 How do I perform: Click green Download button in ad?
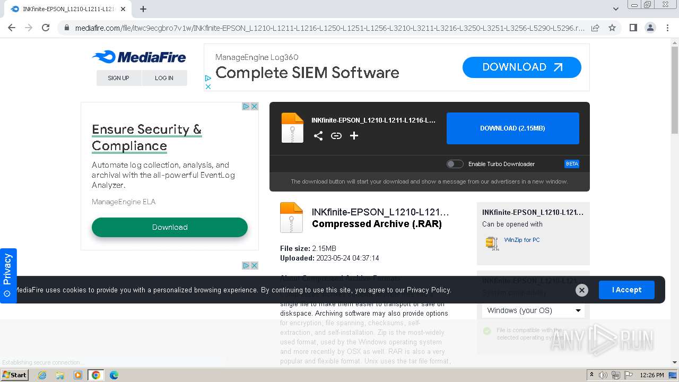point(170,227)
